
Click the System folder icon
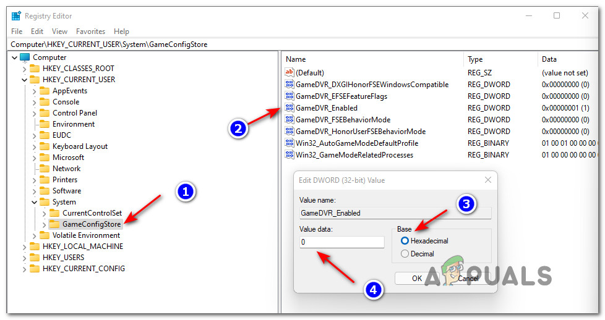[x=45, y=203]
